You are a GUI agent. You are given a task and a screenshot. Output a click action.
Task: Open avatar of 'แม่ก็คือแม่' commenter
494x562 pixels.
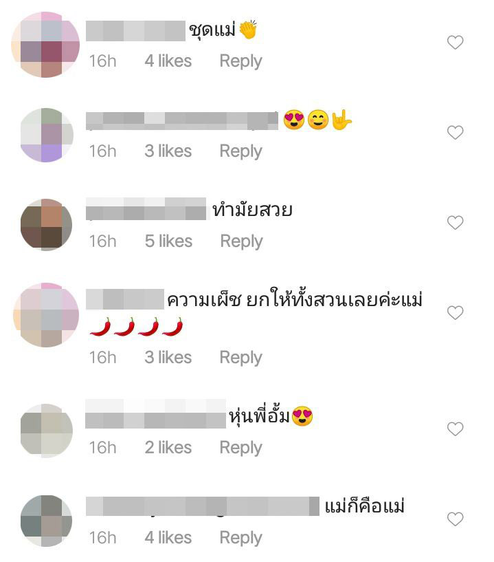(46, 521)
